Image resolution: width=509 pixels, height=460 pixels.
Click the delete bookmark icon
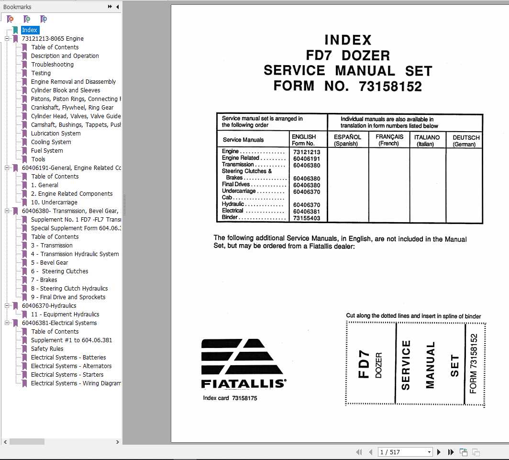11,19
